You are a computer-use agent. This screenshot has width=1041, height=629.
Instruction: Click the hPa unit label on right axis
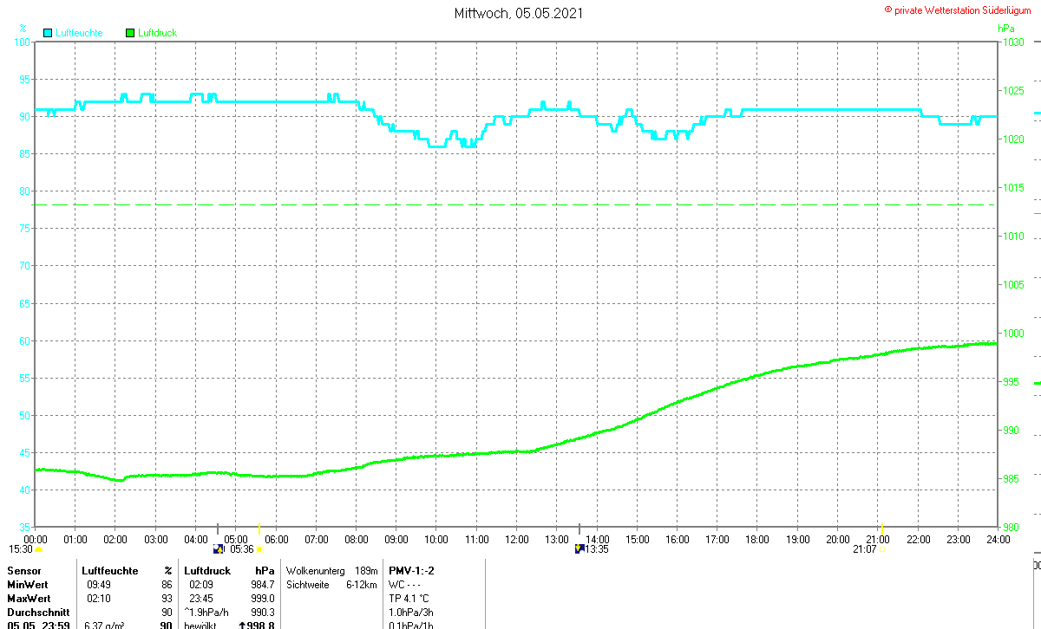[1005, 29]
